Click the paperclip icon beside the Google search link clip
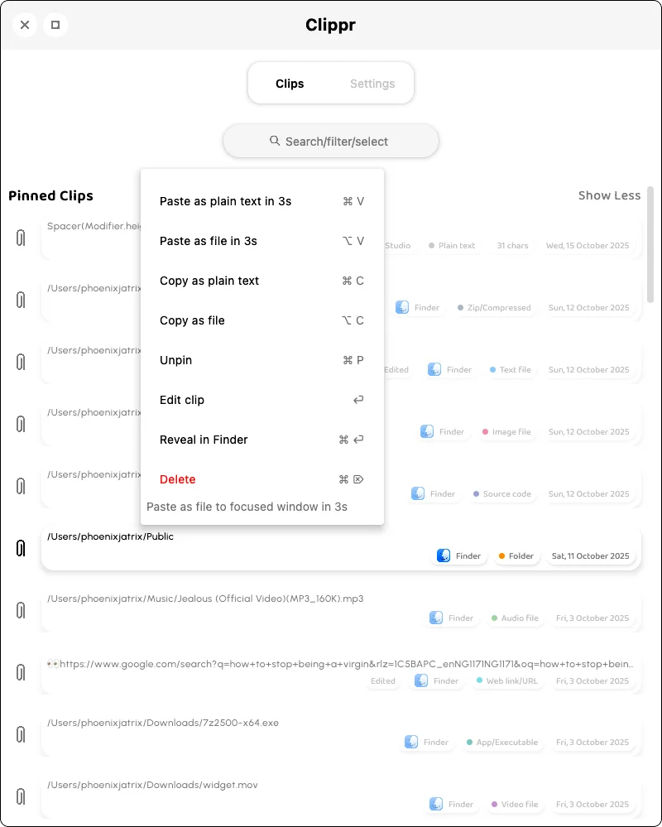The image size is (662, 827). pyautogui.click(x=21, y=672)
